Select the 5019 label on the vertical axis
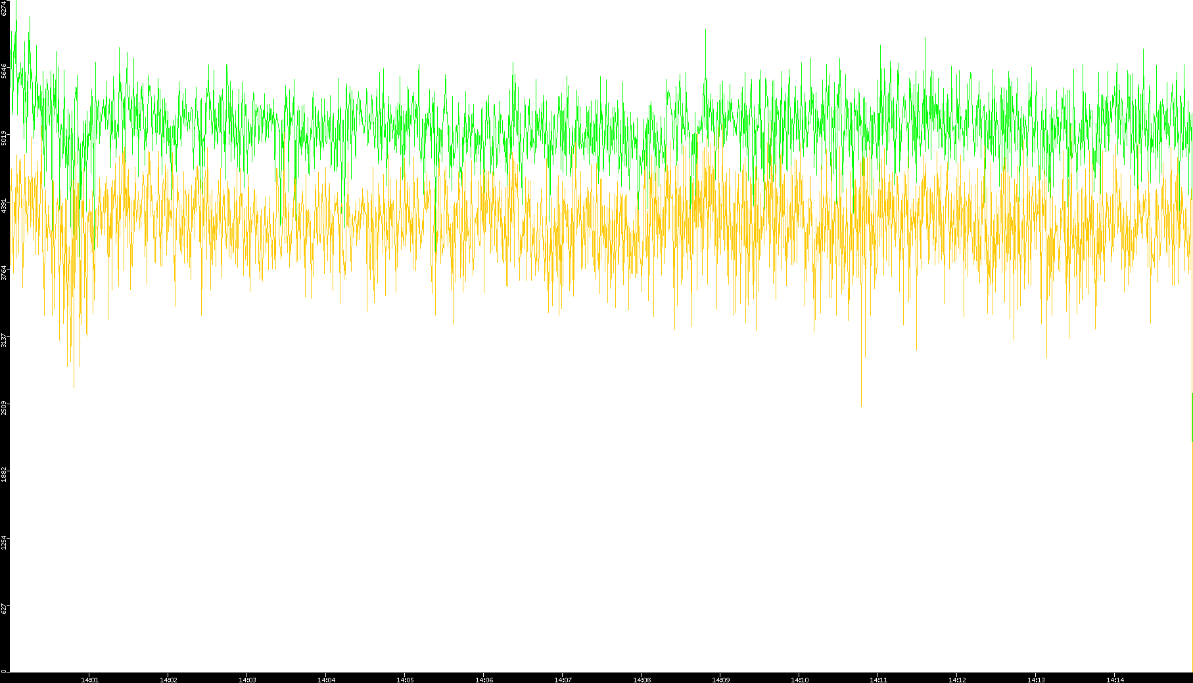This screenshot has height=683, width=1193. [x=4, y=139]
